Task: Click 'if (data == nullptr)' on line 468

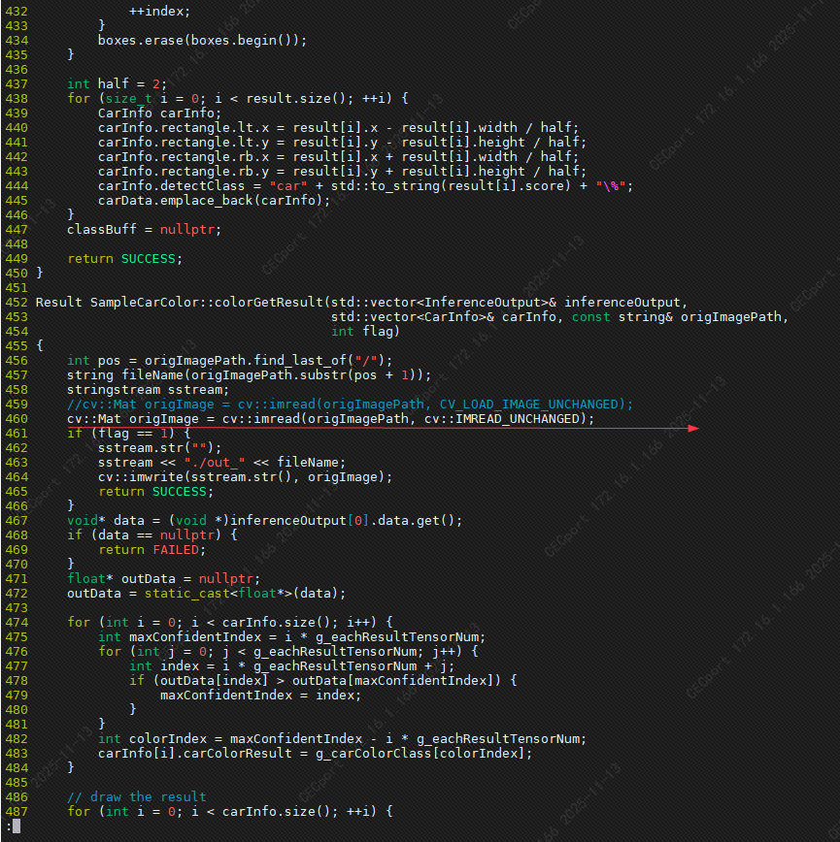Action: 144,534
